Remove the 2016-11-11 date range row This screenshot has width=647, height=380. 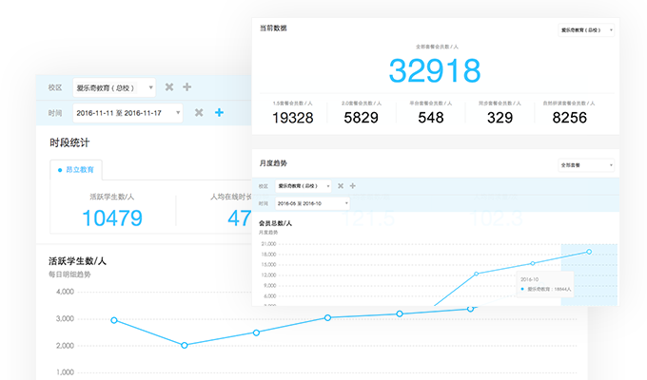point(199,113)
